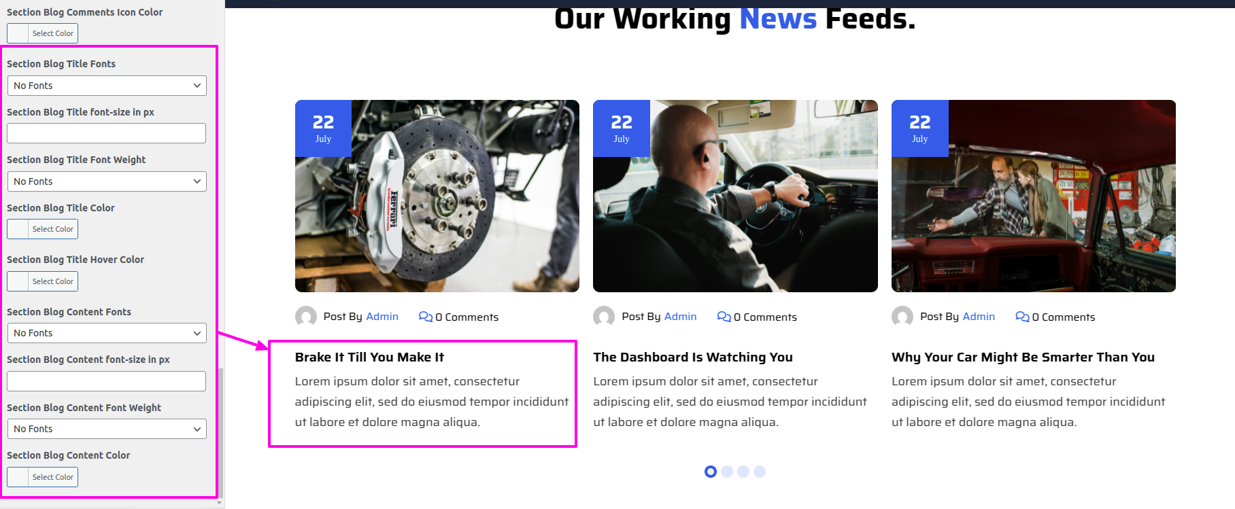Click the comments icon under the smarter car post
The width and height of the screenshot is (1235, 509).
tap(1022, 317)
